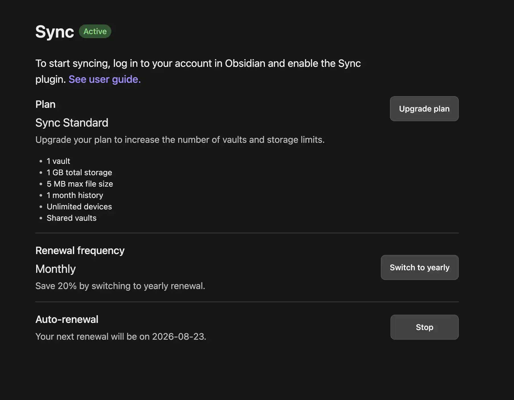514x400 pixels.
Task: Select the Sync heading text
Action: pyautogui.click(x=55, y=32)
